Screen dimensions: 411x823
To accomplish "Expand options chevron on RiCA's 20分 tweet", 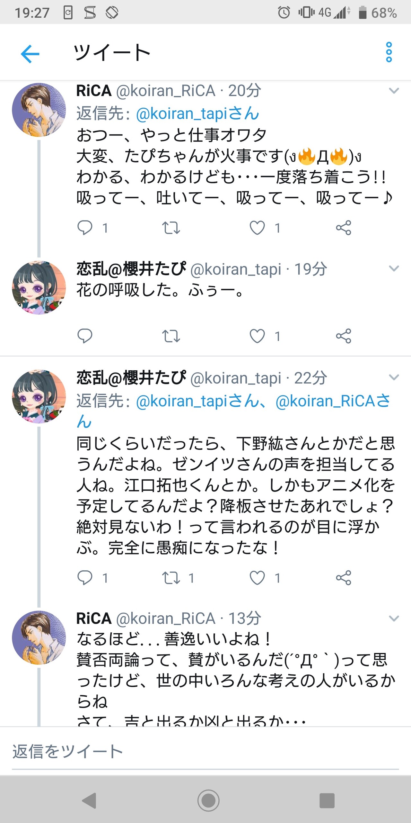I will (394, 91).
